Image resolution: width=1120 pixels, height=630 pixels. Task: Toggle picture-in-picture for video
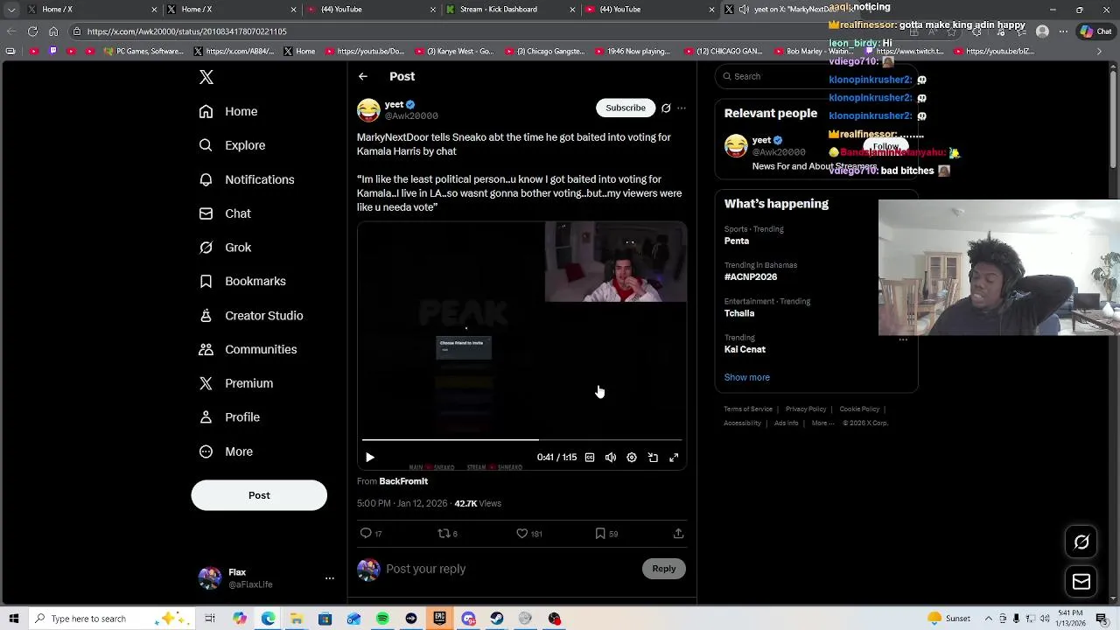pos(653,458)
